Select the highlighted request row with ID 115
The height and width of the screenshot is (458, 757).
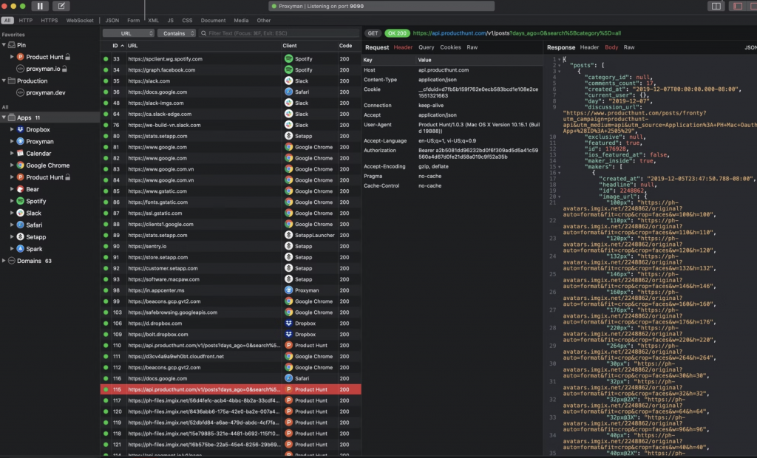pyautogui.click(x=231, y=389)
